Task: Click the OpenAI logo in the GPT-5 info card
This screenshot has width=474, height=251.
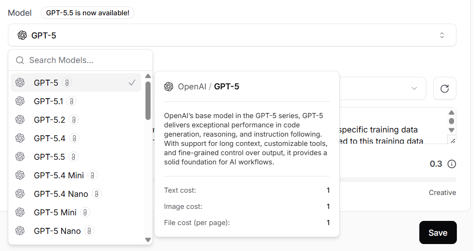Action: 169,87
